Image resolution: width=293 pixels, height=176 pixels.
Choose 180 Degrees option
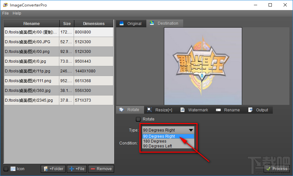[168, 141]
